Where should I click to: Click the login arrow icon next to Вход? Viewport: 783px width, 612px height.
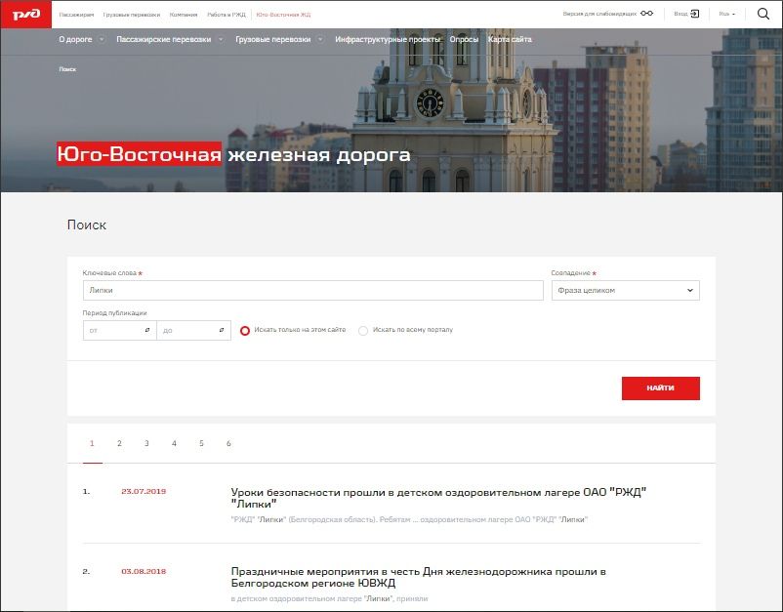(694, 14)
